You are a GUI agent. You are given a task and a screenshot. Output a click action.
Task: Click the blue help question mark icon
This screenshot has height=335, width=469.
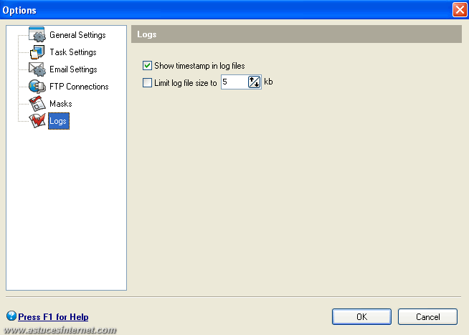[11, 316]
